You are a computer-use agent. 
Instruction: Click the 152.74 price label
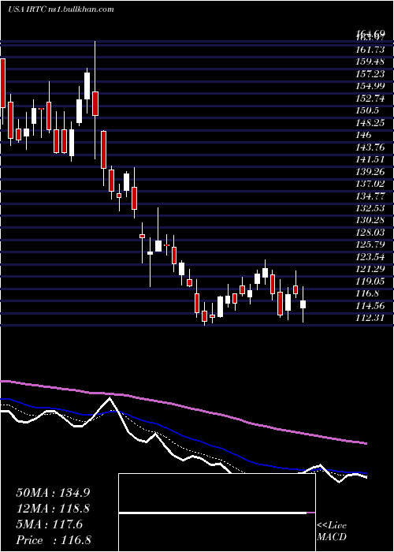[370, 99]
